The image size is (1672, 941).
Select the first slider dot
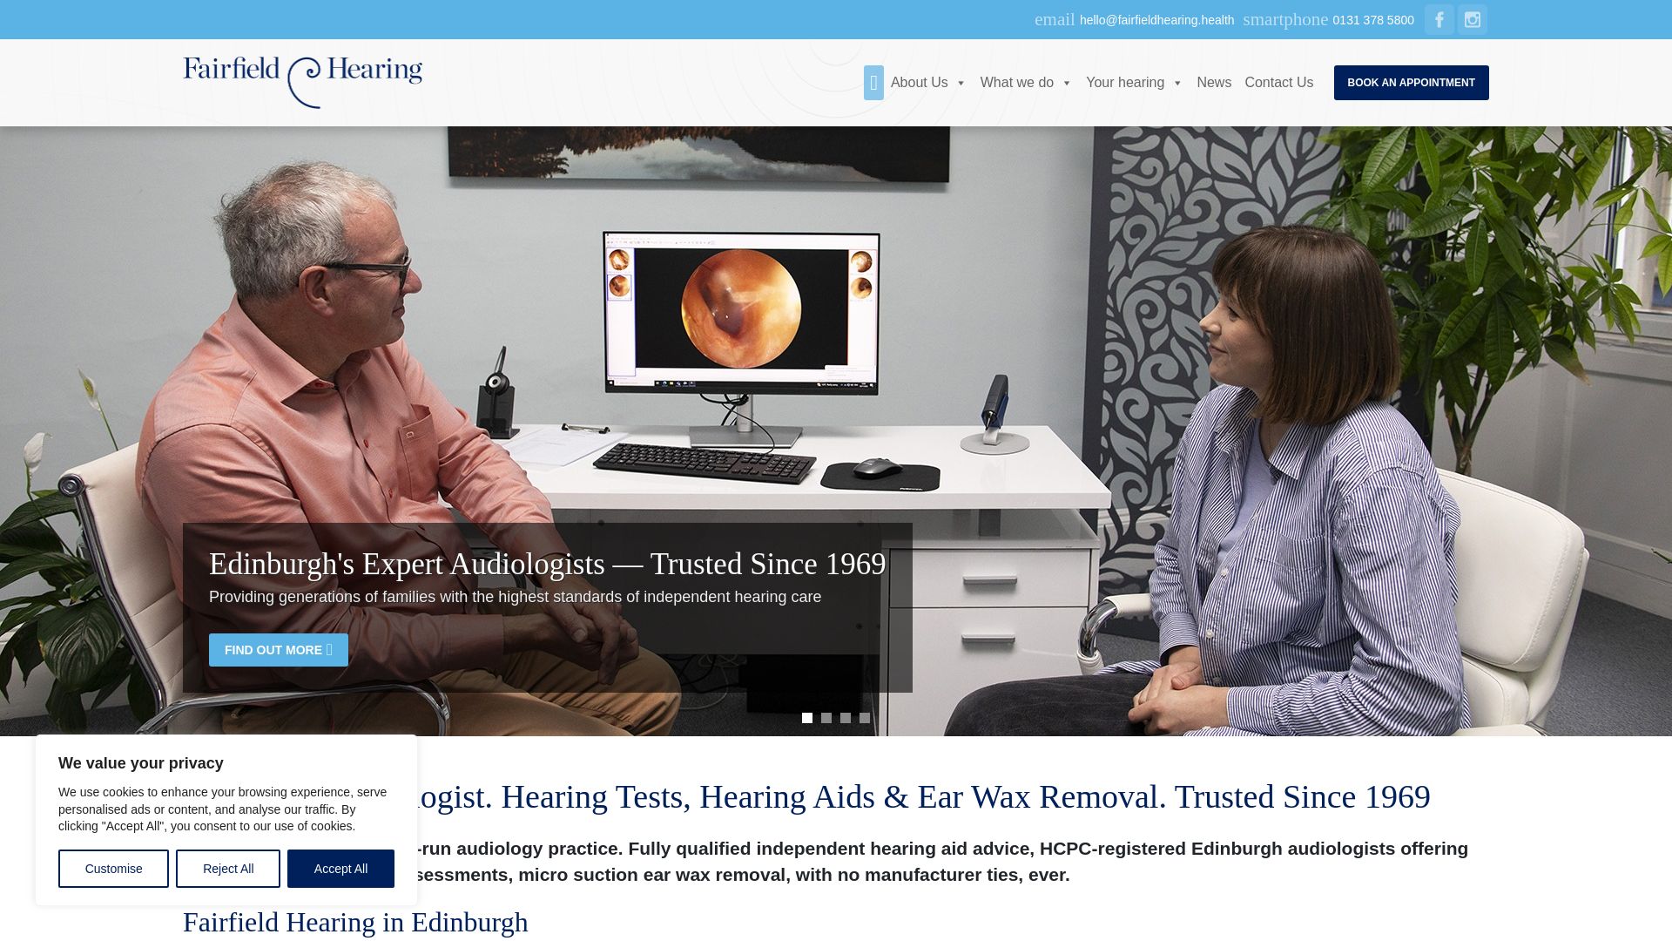tap(807, 718)
